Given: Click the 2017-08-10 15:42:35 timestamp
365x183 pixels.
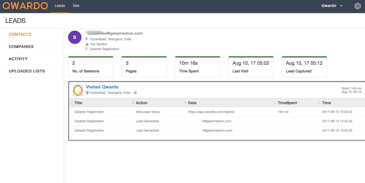Looking at the screenshot, I should coord(337,131).
